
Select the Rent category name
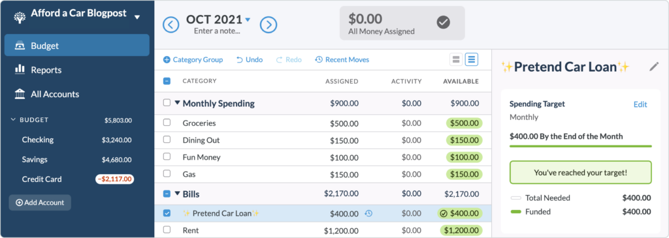pos(191,230)
